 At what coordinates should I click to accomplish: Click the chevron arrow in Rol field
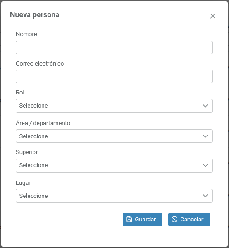click(205, 106)
